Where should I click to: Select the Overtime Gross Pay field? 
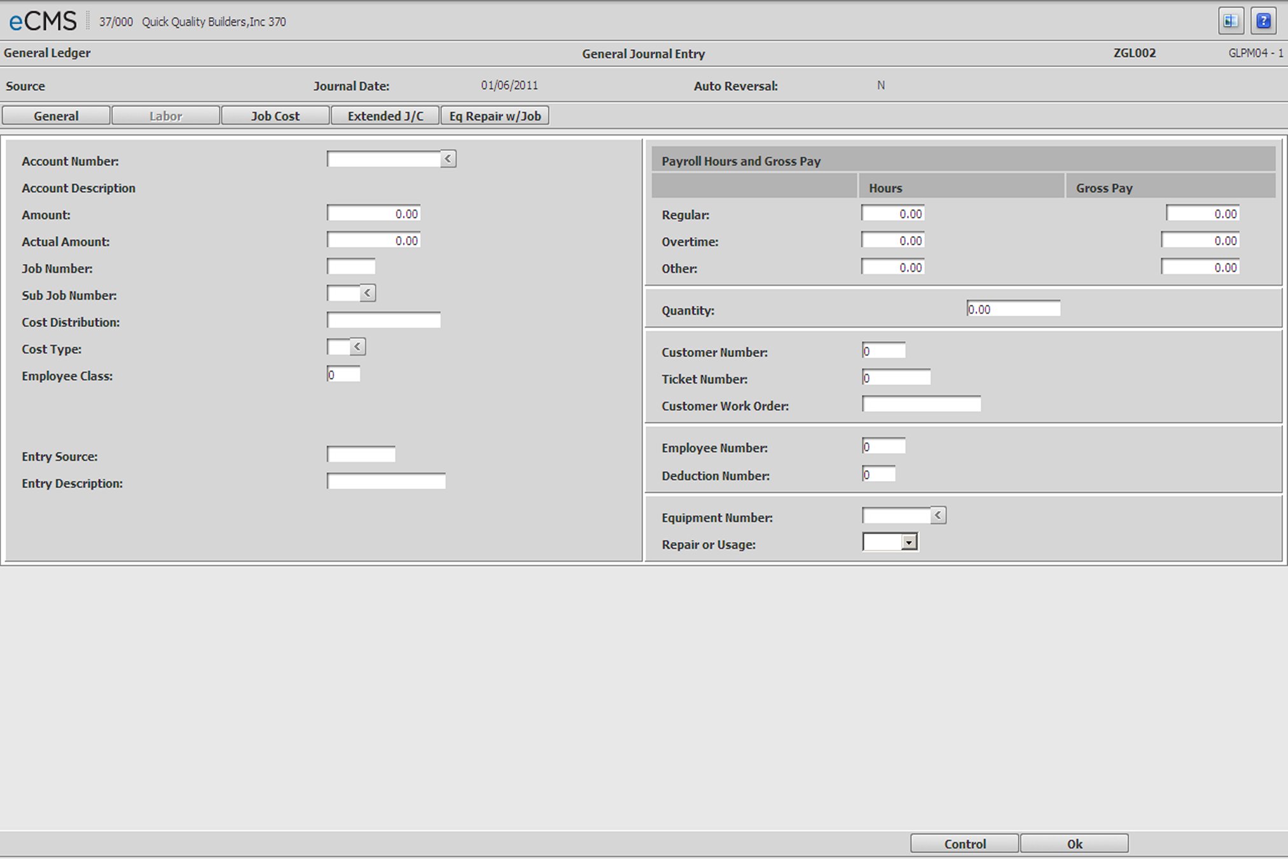click(1200, 241)
